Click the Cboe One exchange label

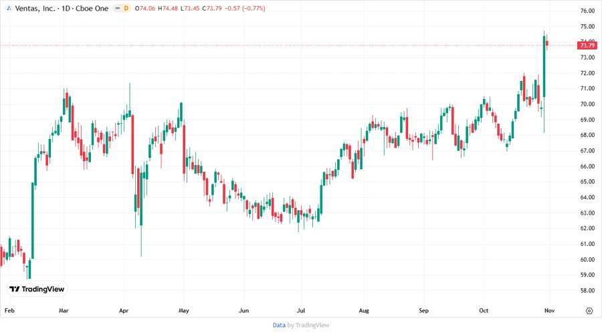pyautogui.click(x=92, y=9)
